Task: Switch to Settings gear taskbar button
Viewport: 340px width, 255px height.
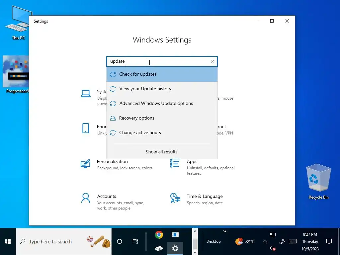Action: (x=175, y=248)
